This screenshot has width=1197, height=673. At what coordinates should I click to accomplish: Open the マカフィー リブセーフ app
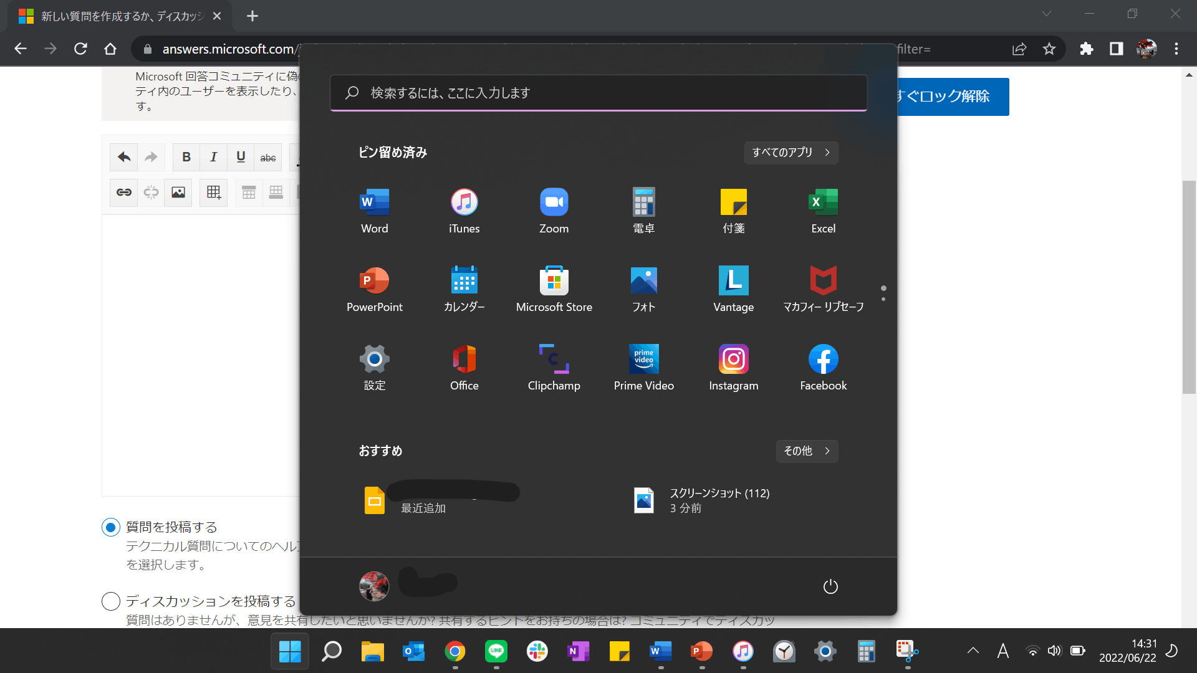pyautogui.click(x=823, y=289)
